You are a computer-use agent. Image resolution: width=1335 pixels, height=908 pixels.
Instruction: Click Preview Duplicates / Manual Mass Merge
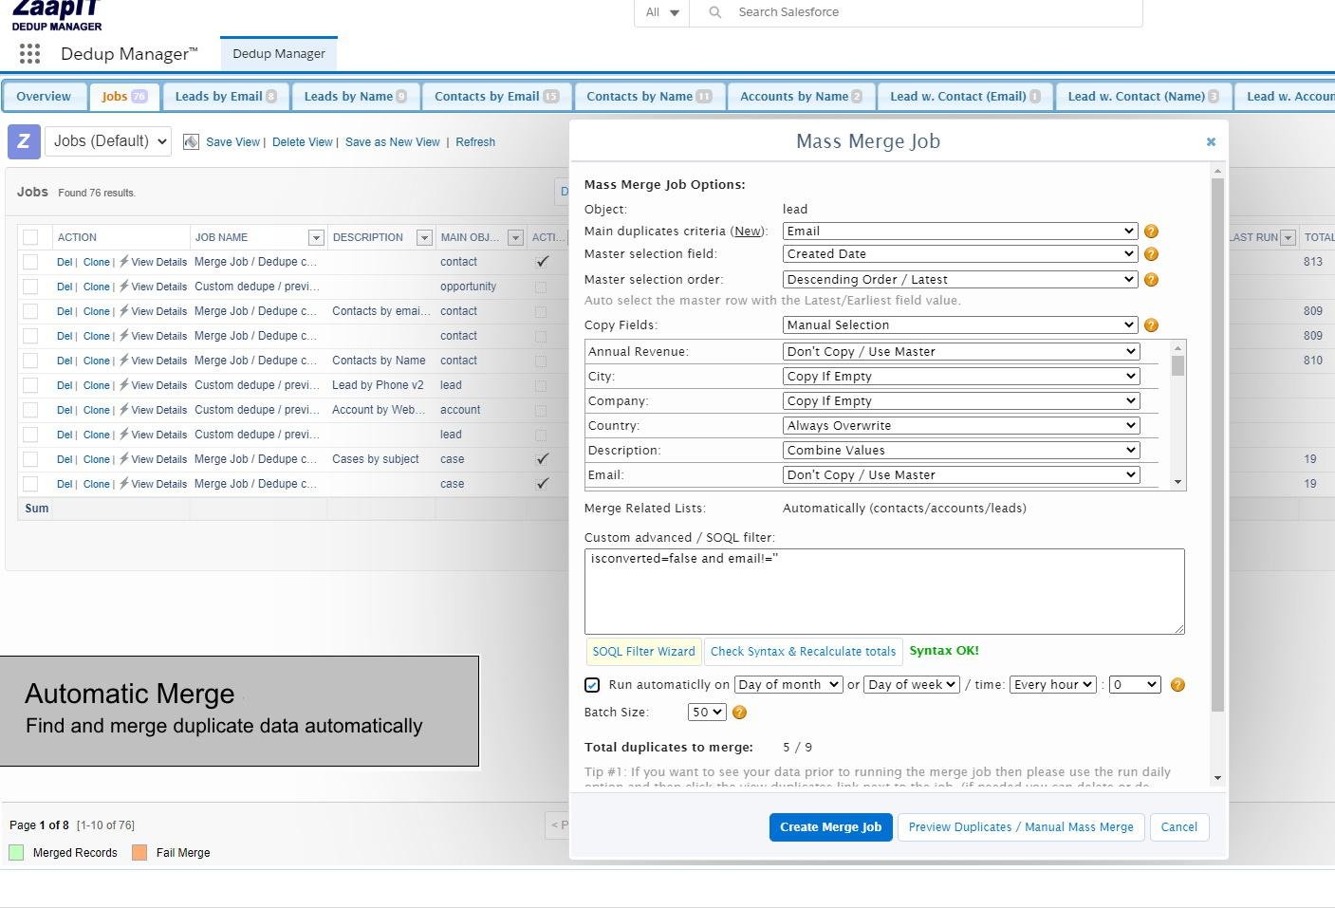[x=1021, y=827]
